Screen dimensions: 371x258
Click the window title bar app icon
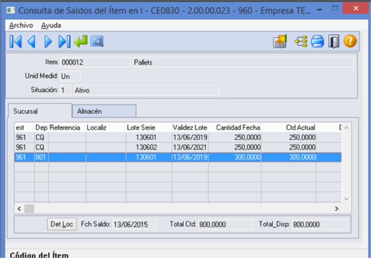(x=11, y=10)
